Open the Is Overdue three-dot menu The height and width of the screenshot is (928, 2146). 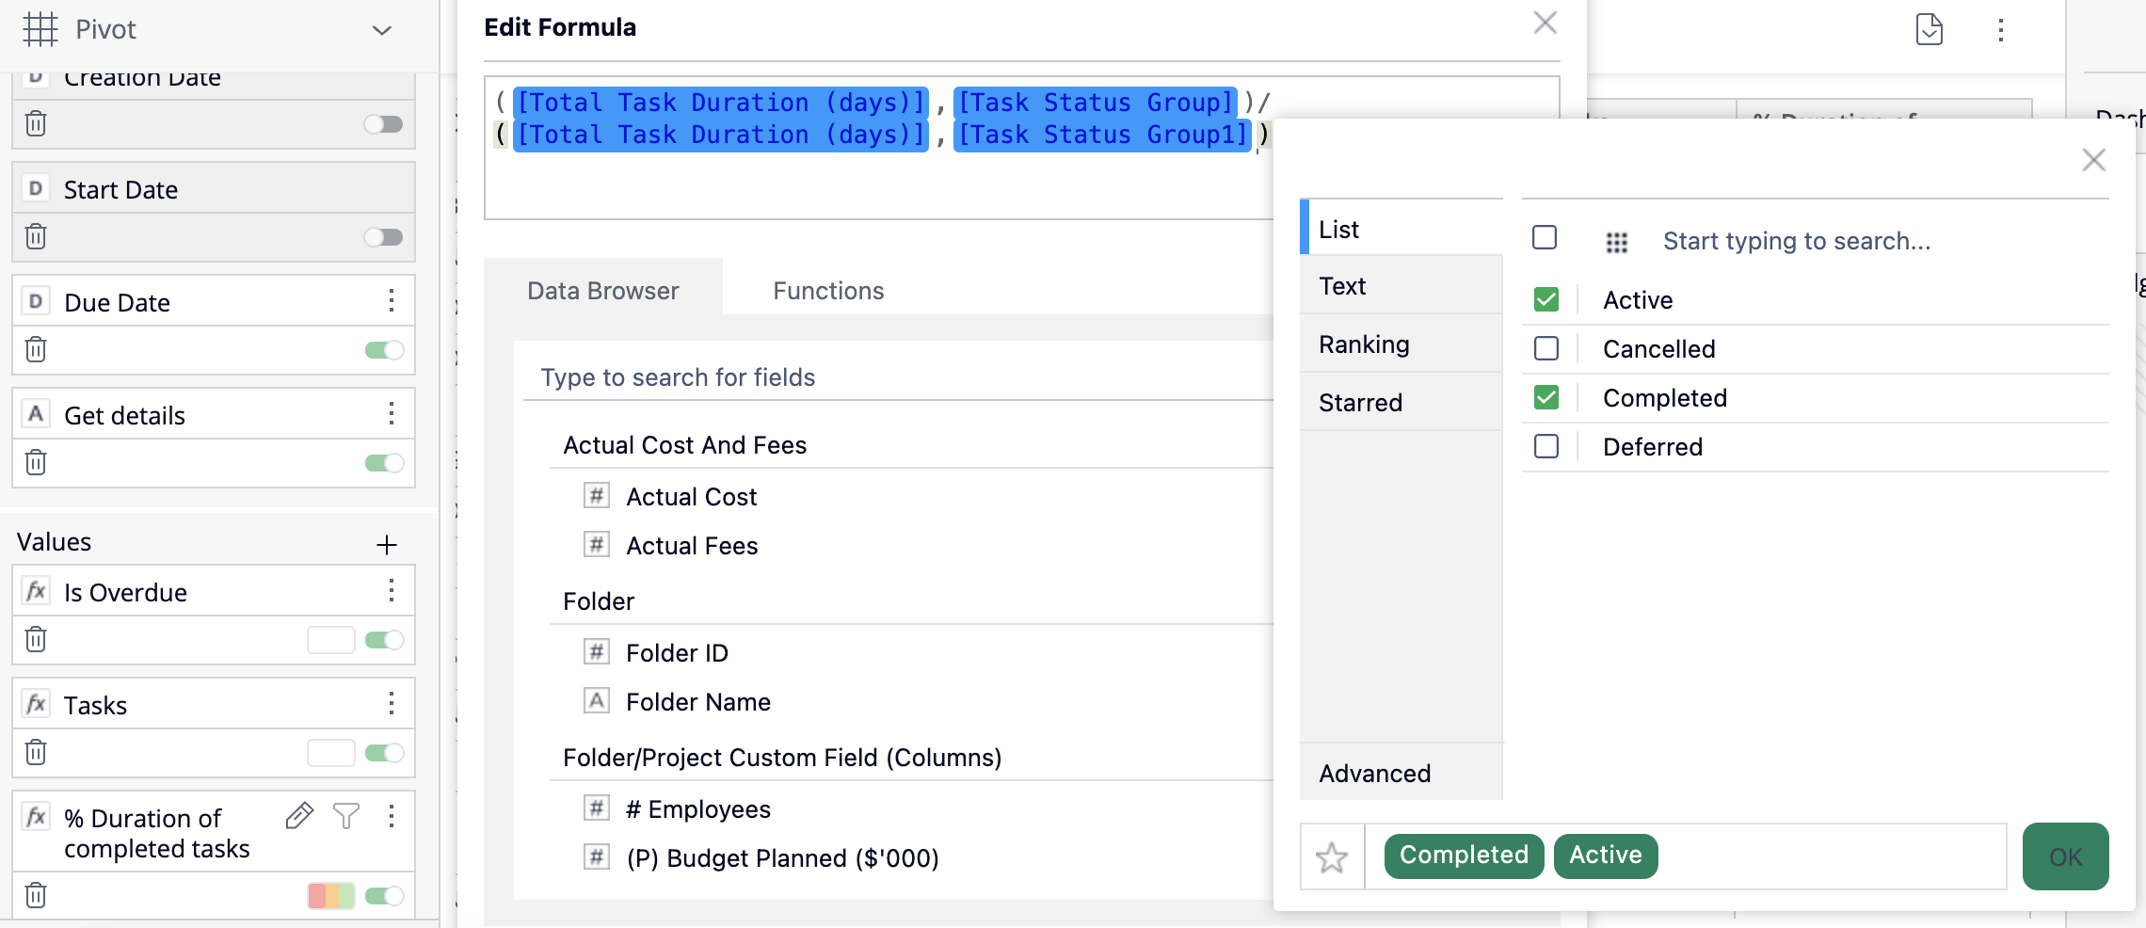click(x=391, y=591)
